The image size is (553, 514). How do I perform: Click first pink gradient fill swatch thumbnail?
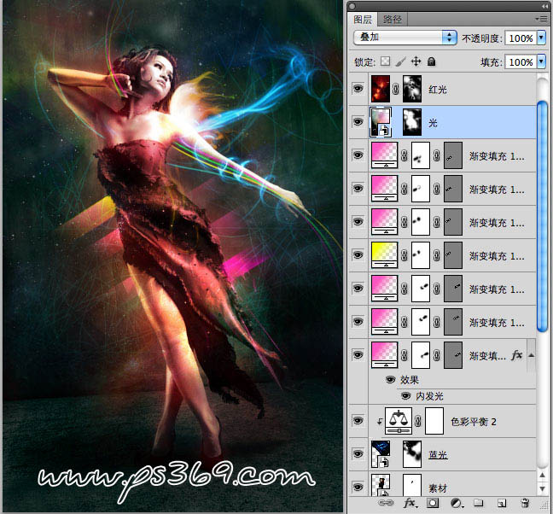[384, 155]
